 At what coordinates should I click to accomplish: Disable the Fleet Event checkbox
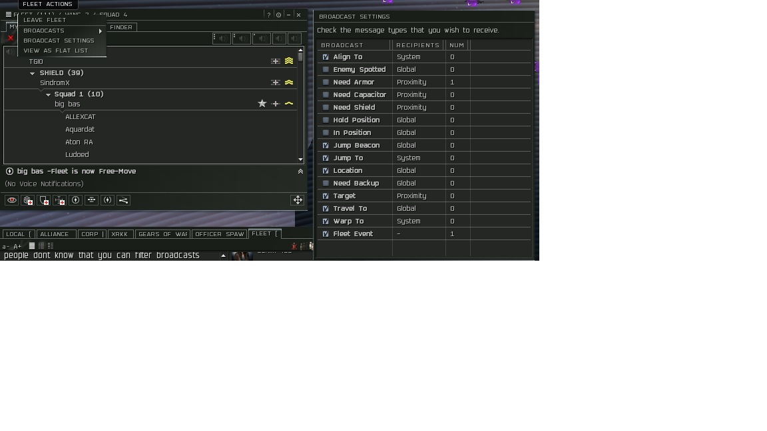[326, 234]
